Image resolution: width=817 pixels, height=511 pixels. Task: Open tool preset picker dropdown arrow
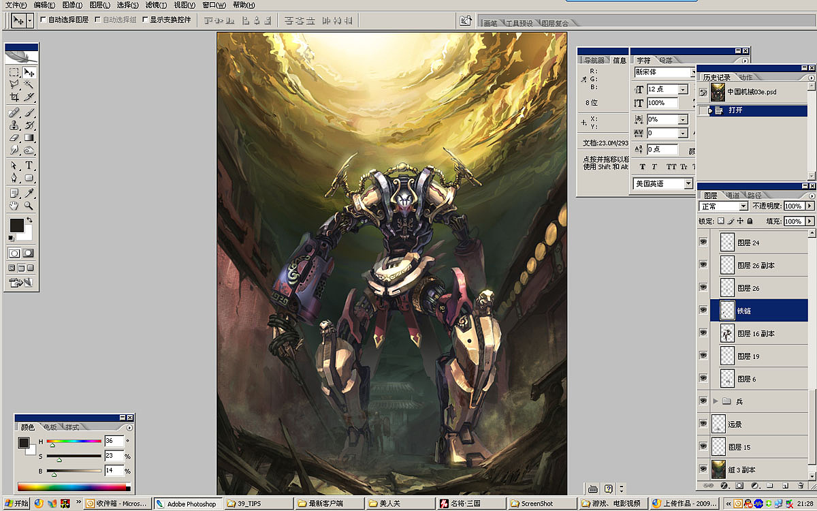(29, 21)
